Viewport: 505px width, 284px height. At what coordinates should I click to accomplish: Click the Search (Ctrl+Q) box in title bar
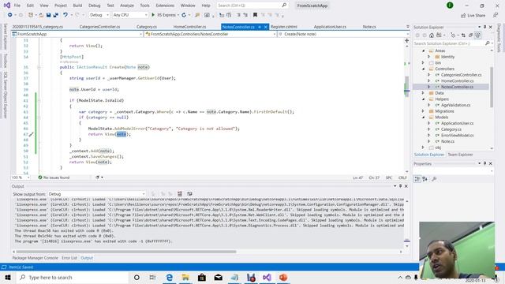(x=252, y=6)
